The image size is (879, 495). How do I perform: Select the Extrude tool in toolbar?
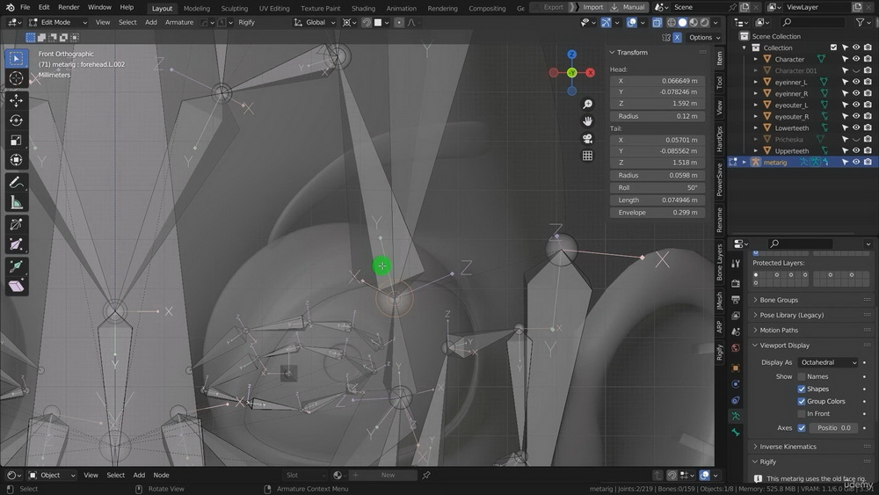16,266
